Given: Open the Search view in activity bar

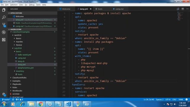Looking at the screenshot, I should pos(4,17).
